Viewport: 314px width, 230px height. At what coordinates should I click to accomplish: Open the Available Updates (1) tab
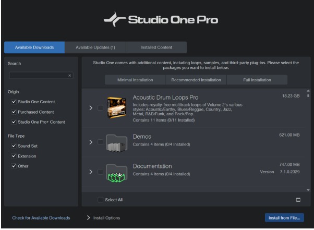(95, 47)
